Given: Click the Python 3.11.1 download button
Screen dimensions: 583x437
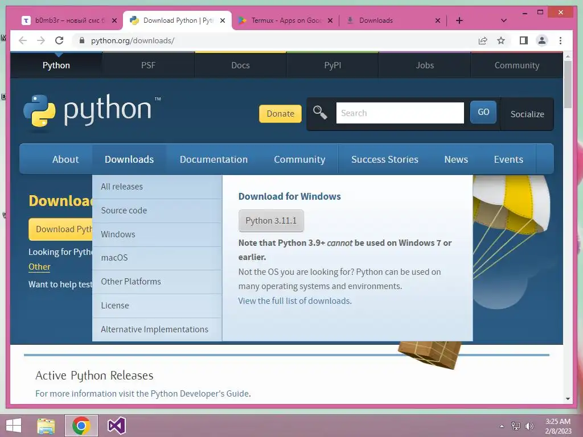Looking at the screenshot, I should 271,221.
